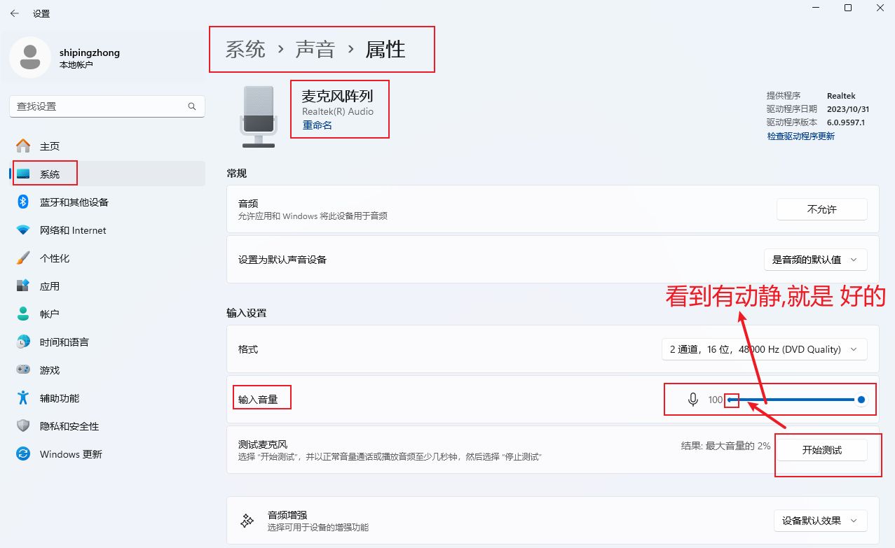
Task: Open the 主页 home page
Action: [49, 146]
